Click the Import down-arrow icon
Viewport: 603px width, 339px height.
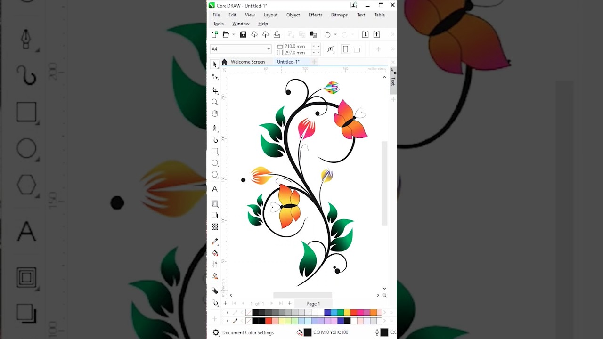coord(365,34)
